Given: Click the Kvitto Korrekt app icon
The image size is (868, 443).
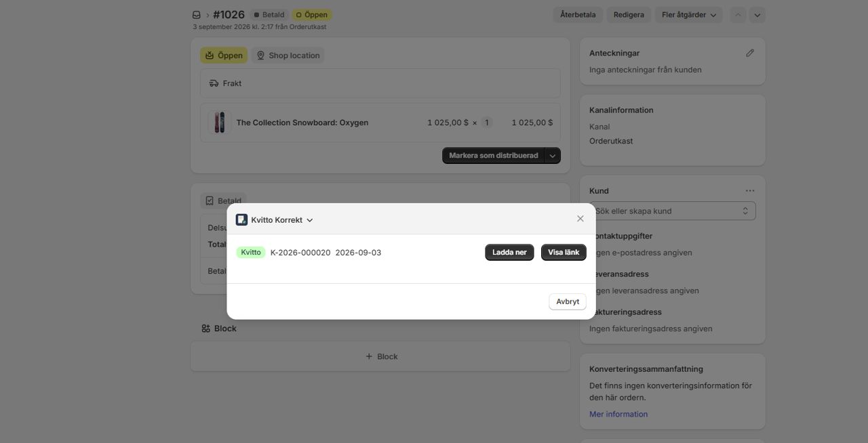Looking at the screenshot, I should click(241, 219).
